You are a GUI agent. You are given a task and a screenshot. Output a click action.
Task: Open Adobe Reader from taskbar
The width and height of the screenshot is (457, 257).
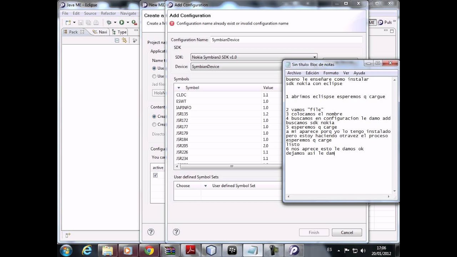[190, 250]
